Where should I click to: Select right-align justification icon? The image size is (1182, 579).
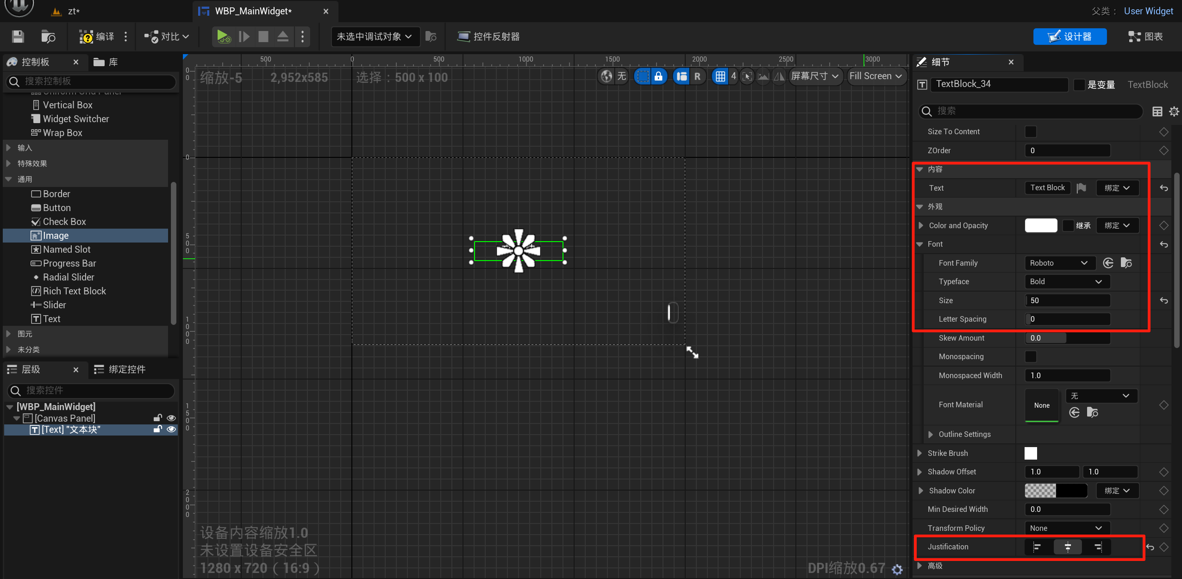coord(1098,547)
